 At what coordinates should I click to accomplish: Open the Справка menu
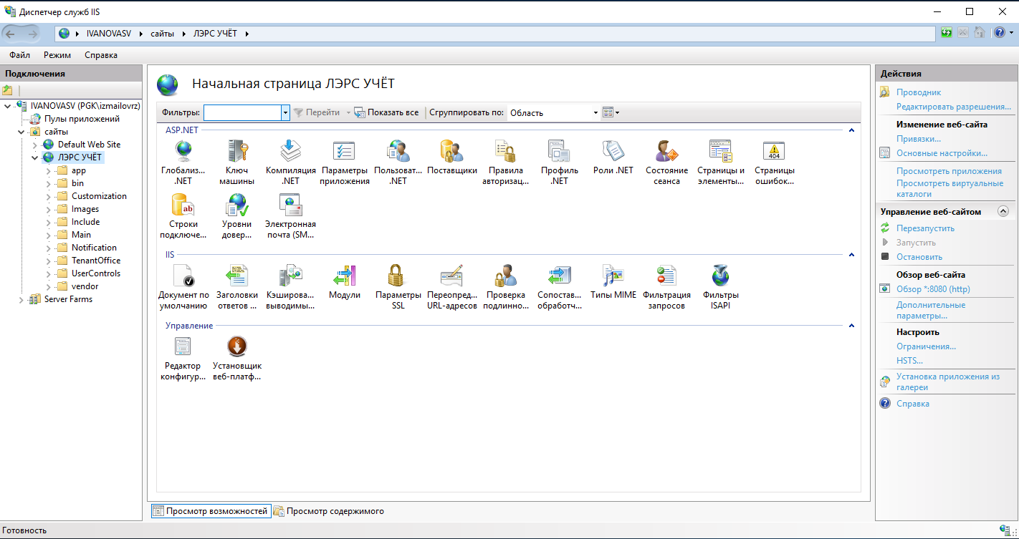point(101,55)
